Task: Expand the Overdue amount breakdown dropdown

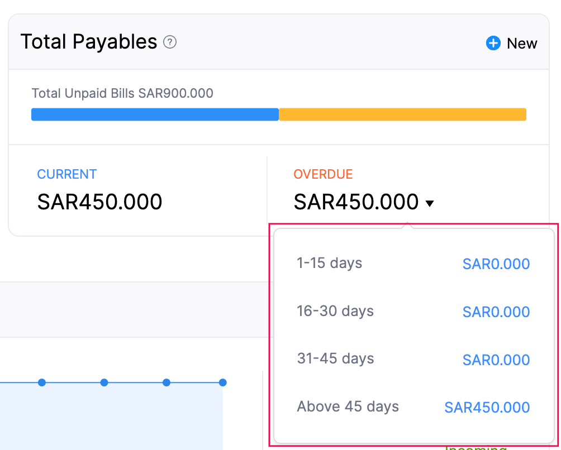Action: (430, 204)
